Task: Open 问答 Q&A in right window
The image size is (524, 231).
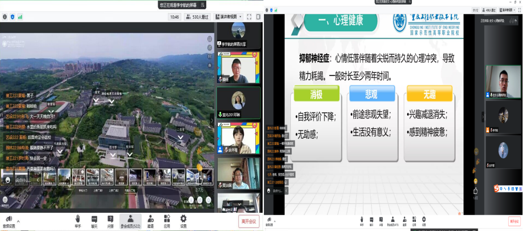Action: tap(380, 221)
